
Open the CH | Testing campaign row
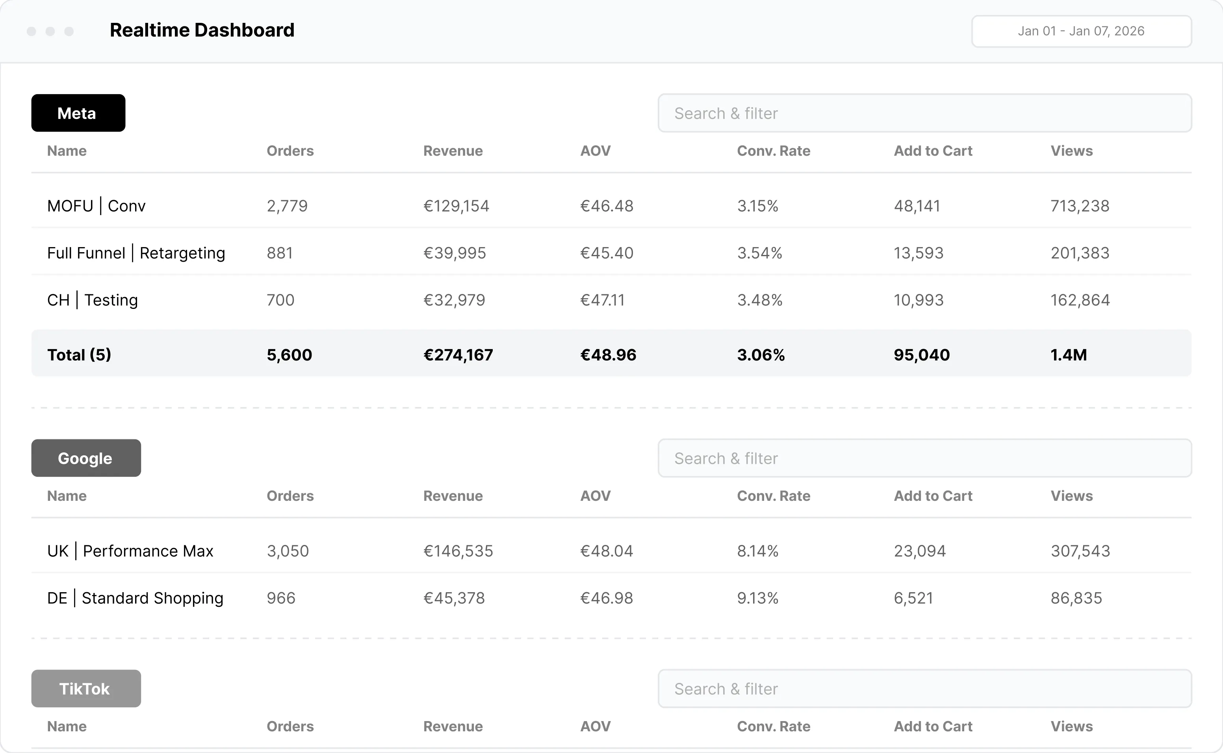pyautogui.click(x=93, y=300)
